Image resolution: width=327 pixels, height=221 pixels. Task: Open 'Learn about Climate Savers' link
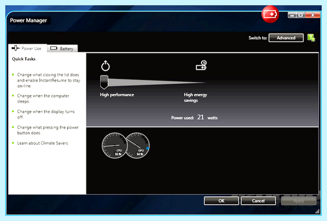click(43, 143)
